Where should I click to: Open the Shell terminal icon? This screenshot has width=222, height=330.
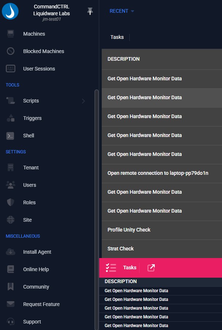point(11,136)
